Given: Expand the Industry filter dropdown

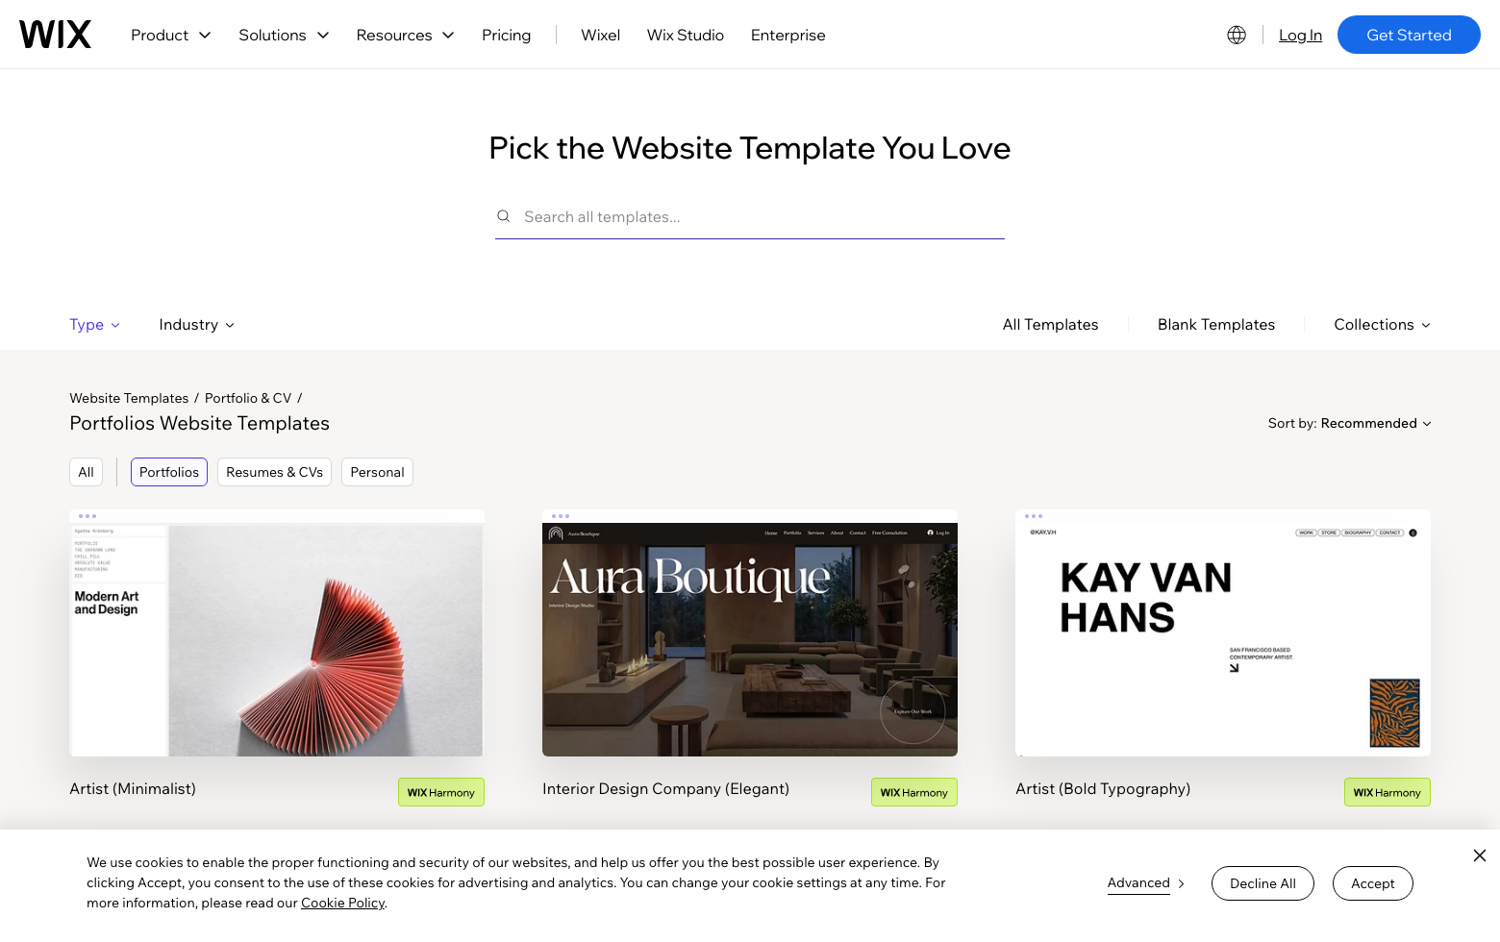Looking at the screenshot, I should pos(196,325).
